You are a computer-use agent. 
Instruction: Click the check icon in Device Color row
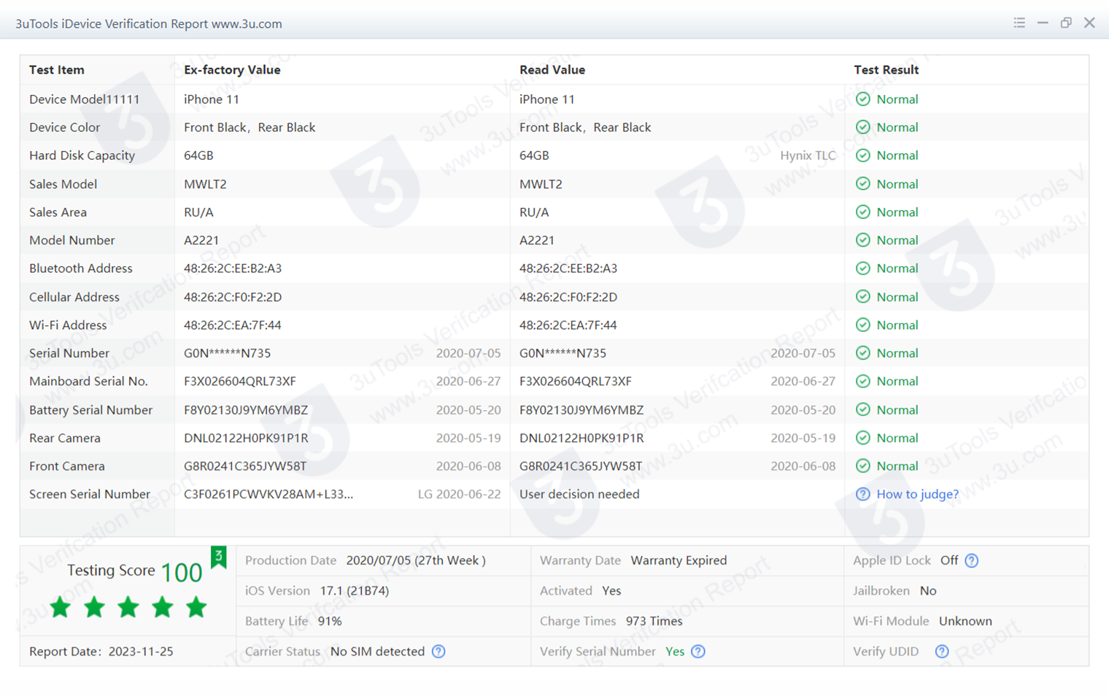click(862, 128)
